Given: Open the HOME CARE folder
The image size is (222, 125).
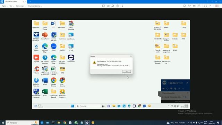Looking at the screenshot, I should (x=157, y=36).
